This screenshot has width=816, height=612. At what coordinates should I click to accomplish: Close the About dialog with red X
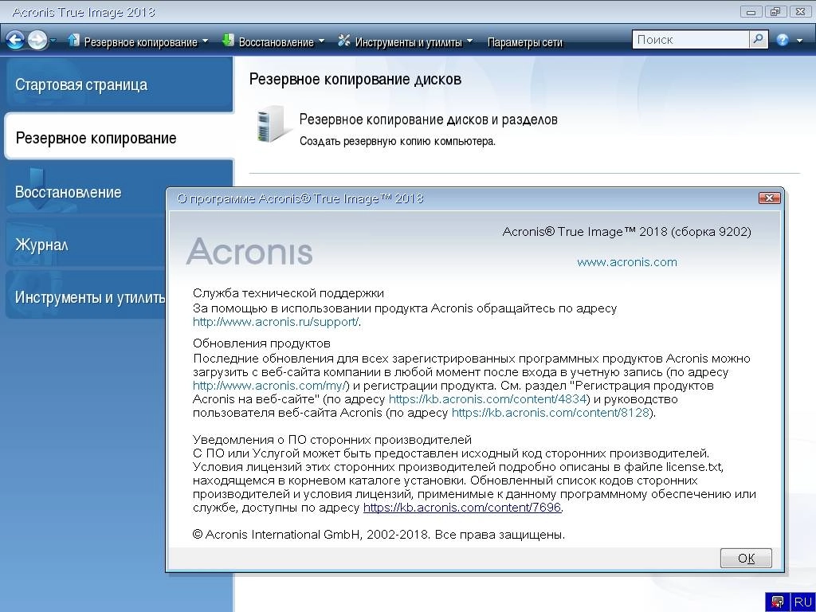tap(769, 198)
